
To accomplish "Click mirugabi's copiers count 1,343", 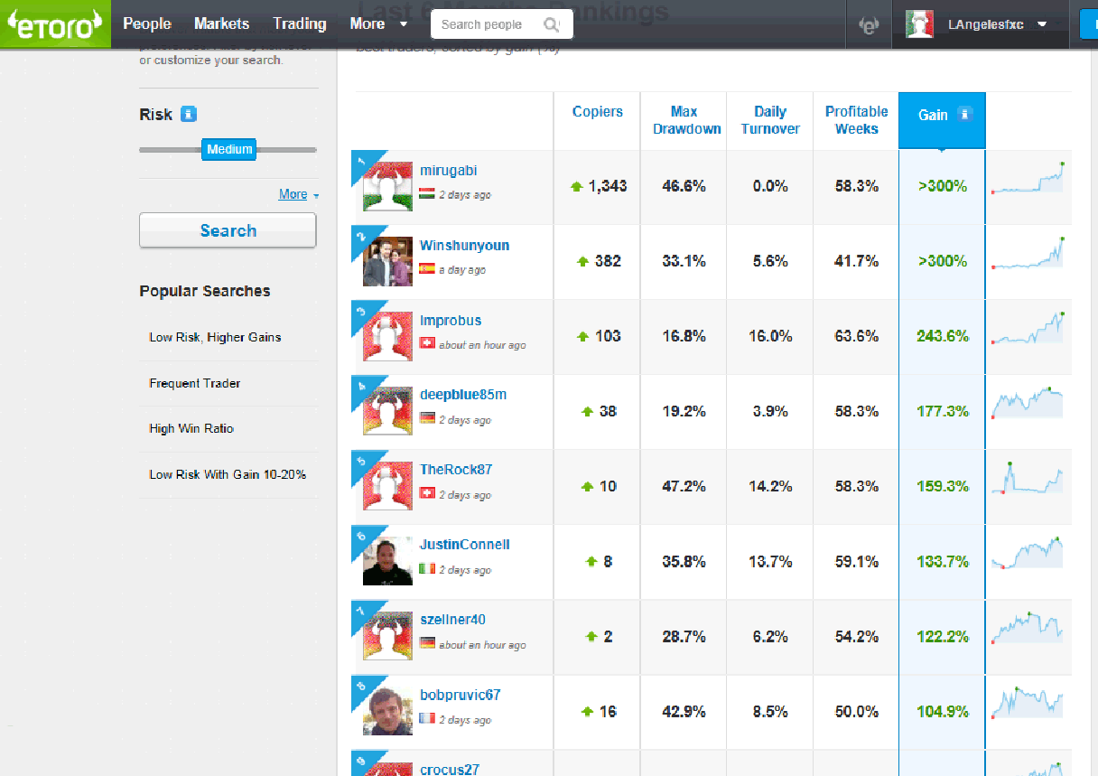I will point(608,186).
